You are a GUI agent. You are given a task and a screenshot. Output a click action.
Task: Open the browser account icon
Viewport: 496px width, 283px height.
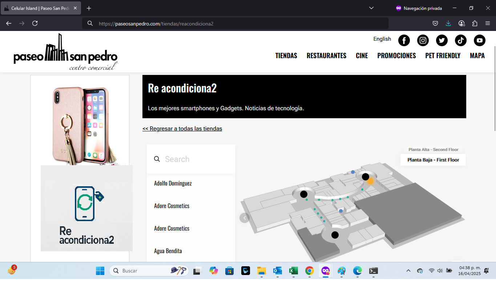pyautogui.click(x=461, y=23)
